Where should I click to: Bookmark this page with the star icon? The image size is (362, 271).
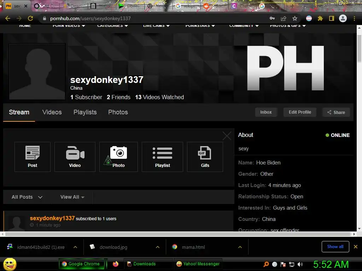point(295,18)
